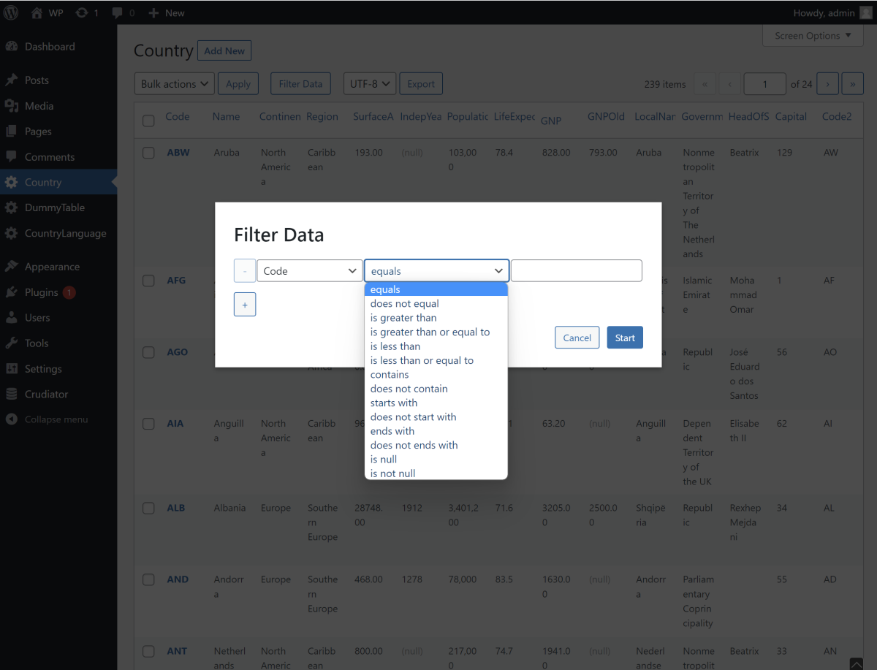Viewport: 877px width, 670px height.
Task: Click the Collapse menu arrow icon
Action: [x=11, y=419]
